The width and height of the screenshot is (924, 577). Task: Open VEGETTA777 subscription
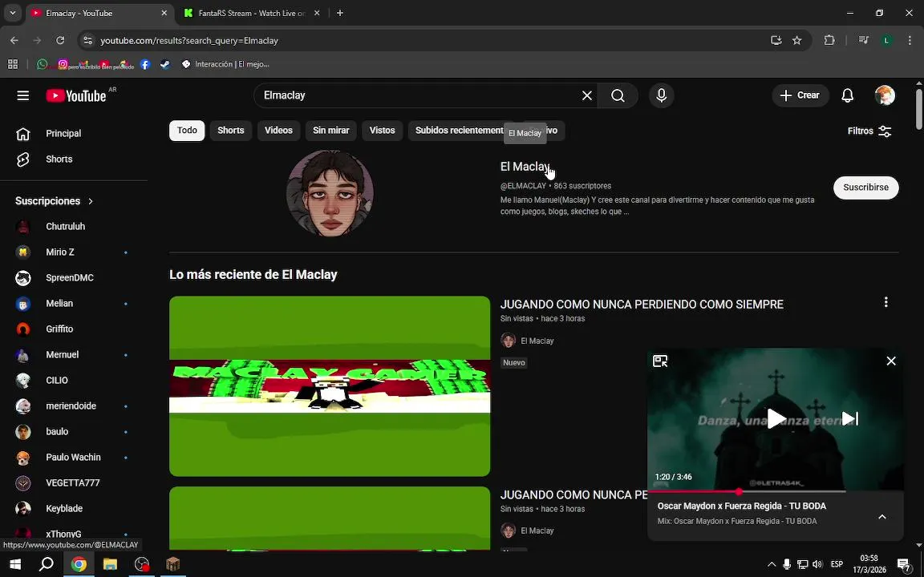tap(74, 482)
